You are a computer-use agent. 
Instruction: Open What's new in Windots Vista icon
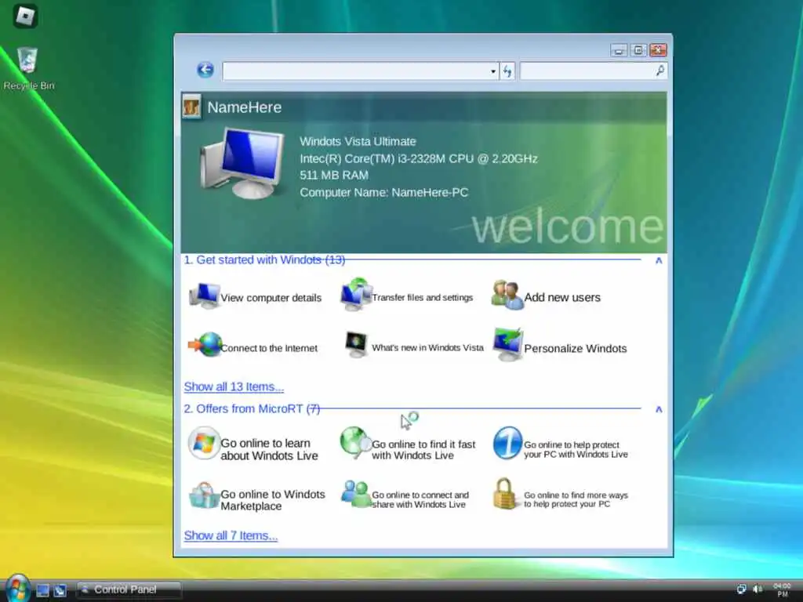357,345
